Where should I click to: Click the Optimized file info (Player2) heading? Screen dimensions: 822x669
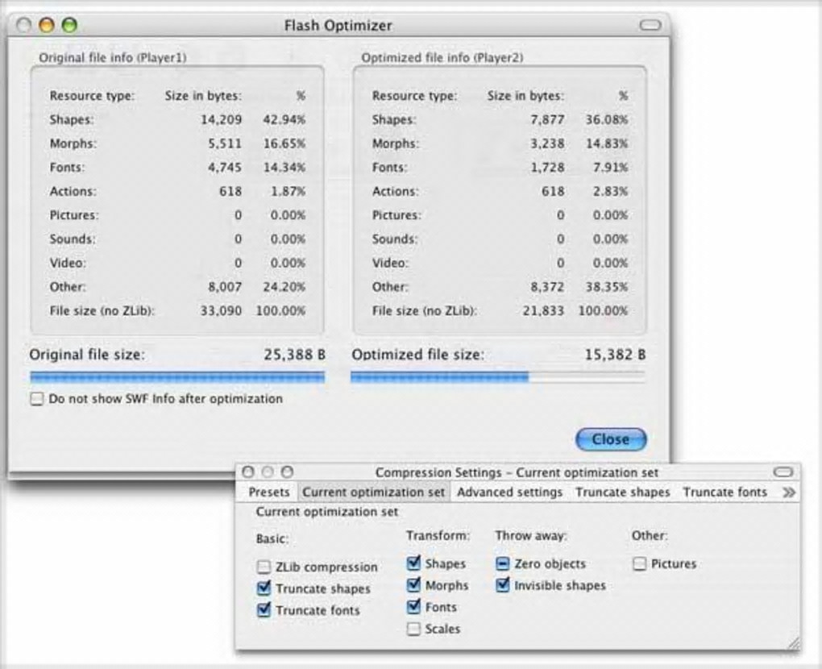click(x=442, y=58)
